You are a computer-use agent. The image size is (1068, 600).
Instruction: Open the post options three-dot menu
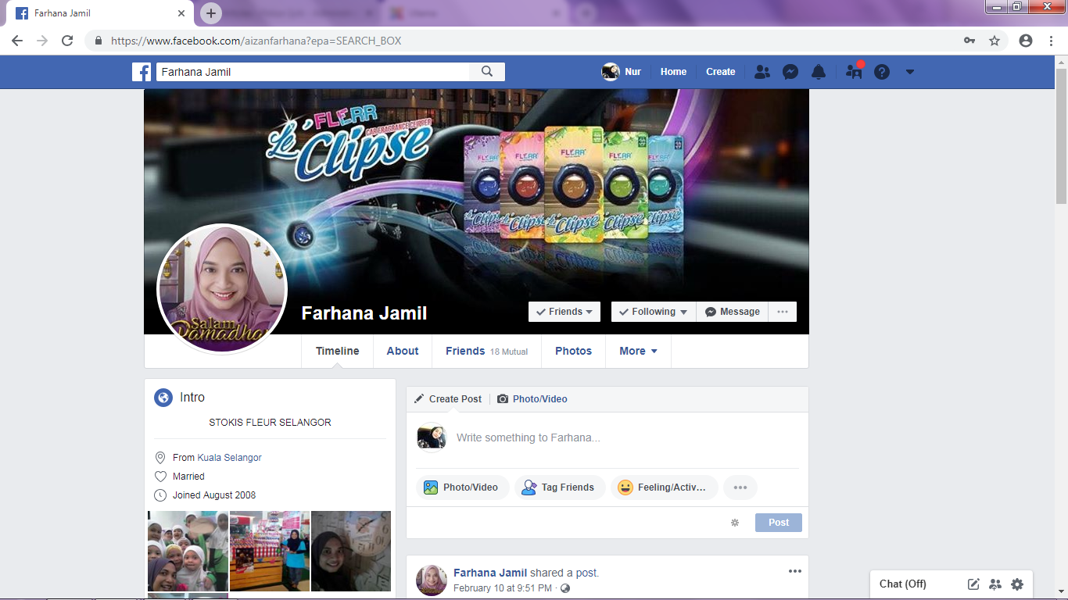pyautogui.click(x=795, y=571)
